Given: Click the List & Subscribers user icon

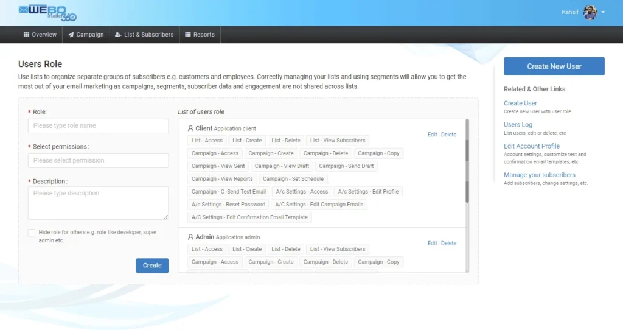Looking at the screenshot, I should (x=118, y=35).
